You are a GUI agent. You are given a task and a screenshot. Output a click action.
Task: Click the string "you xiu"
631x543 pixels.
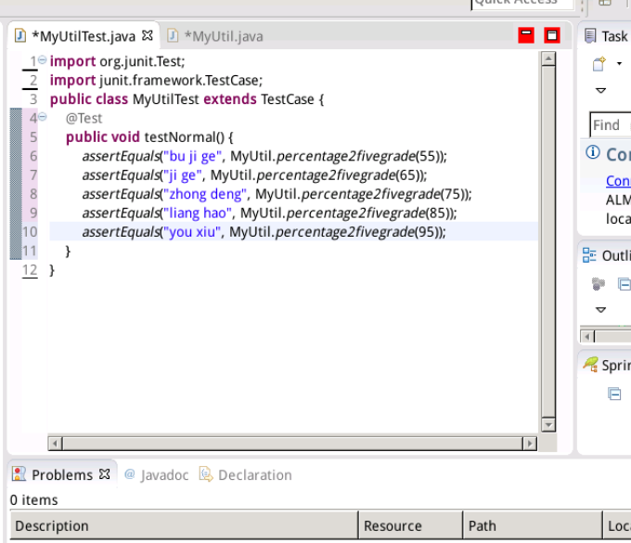tap(192, 232)
